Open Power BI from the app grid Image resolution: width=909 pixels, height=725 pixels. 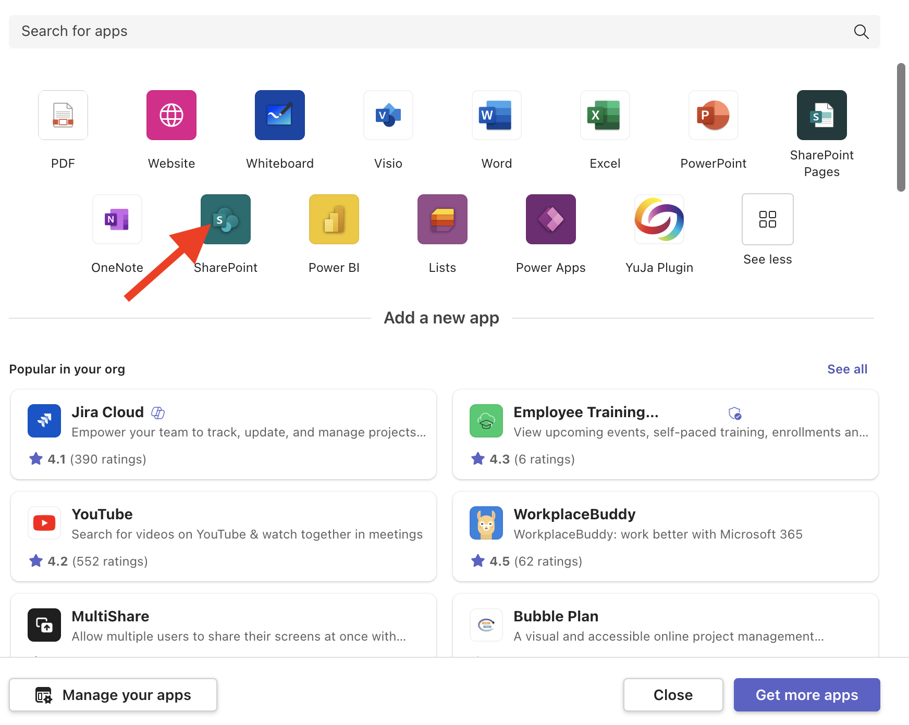tap(334, 219)
